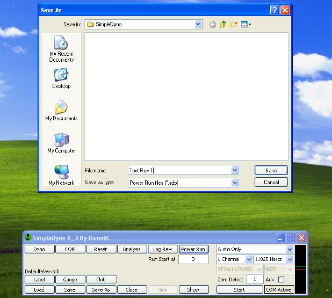Click the Close interface button
332x298 pixels.
point(132,289)
